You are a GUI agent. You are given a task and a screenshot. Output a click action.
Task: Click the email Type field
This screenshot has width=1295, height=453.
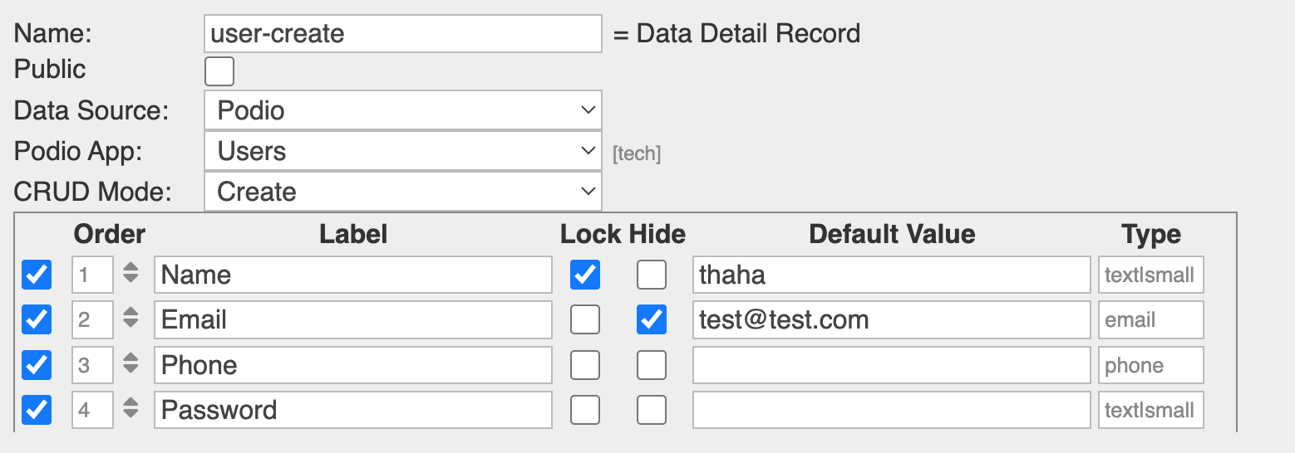point(1150,320)
